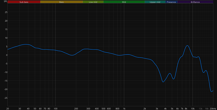Screen dimensions: 217x110
Task: Click the Low mid band header
Action: [x=93, y=2]
